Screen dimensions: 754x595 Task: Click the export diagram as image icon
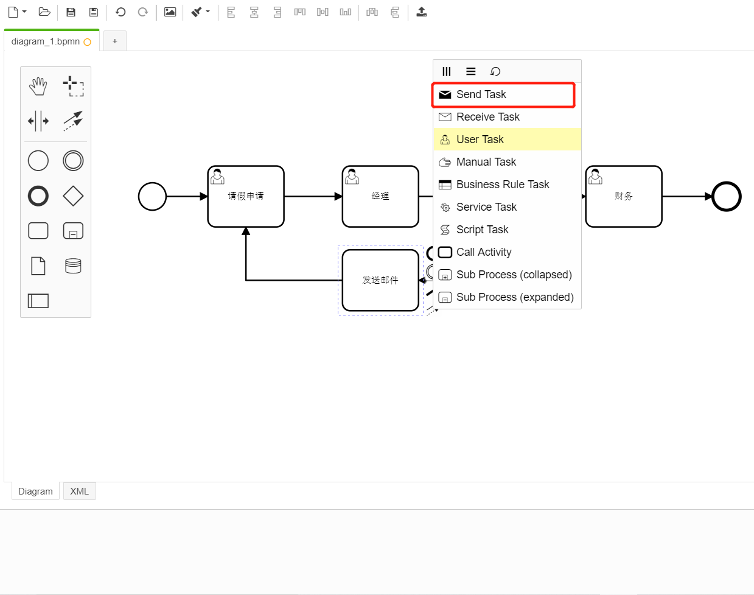(170, 12)
